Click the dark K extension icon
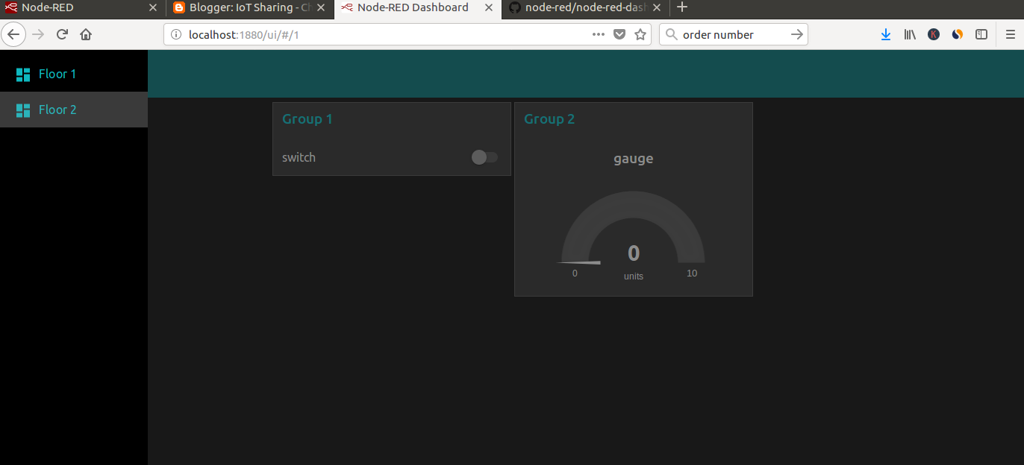This screenshot has height=465, width=1024. (934, 34)
